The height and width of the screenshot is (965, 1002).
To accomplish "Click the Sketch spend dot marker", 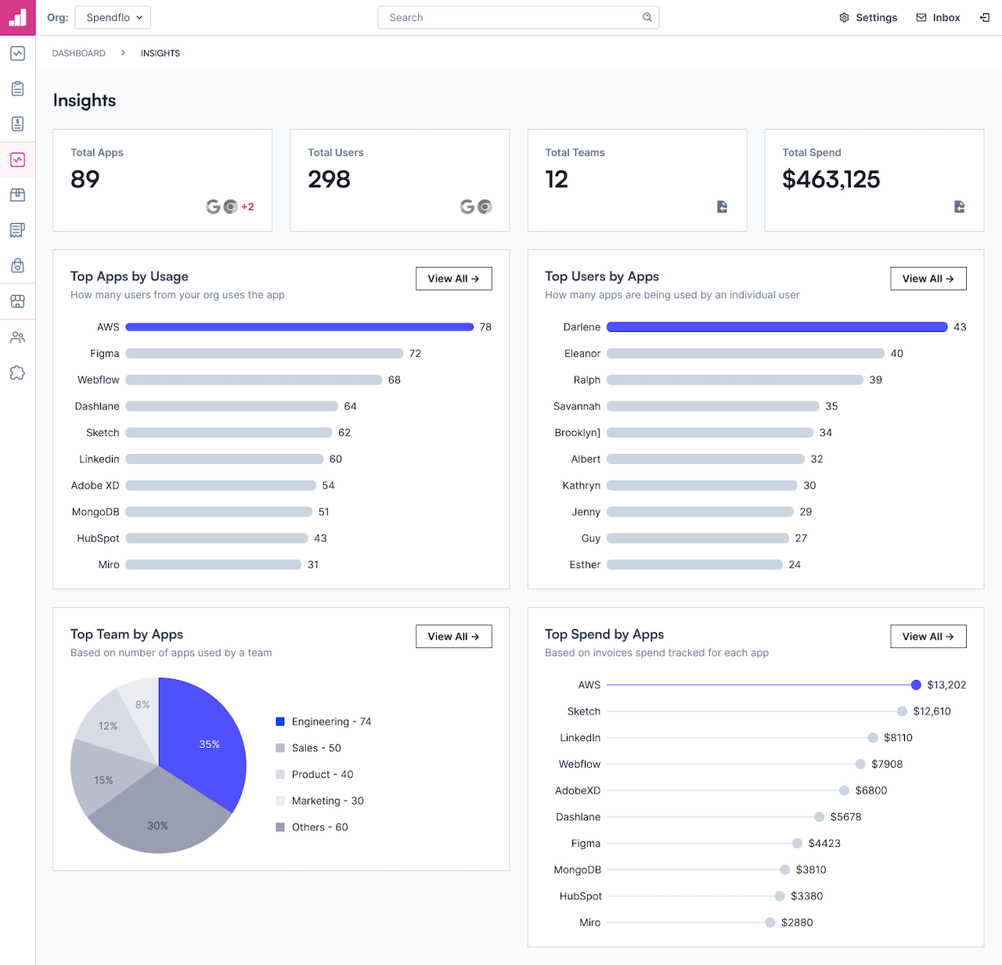I will pos(902,711).
